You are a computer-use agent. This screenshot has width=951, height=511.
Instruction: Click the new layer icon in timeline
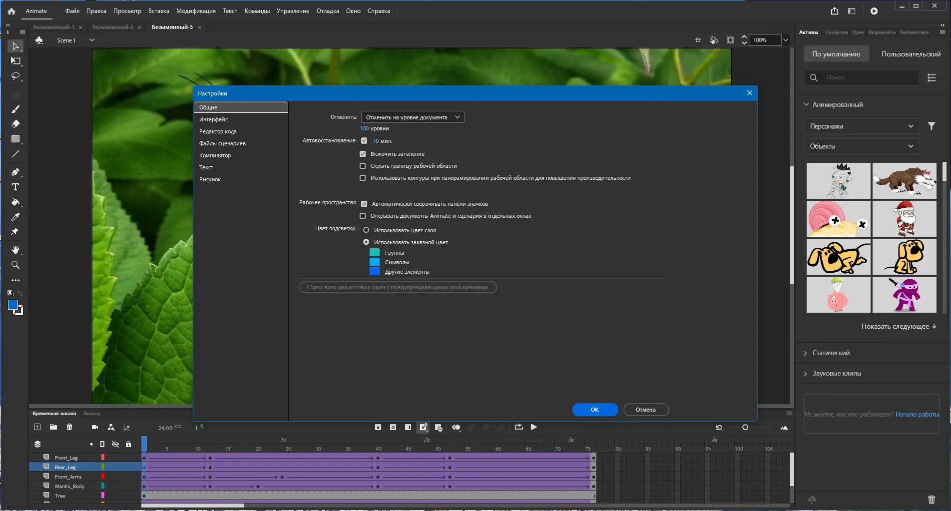(37, 427)
